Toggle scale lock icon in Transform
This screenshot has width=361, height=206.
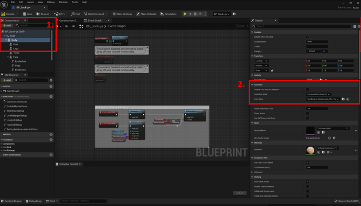point(272,70)
